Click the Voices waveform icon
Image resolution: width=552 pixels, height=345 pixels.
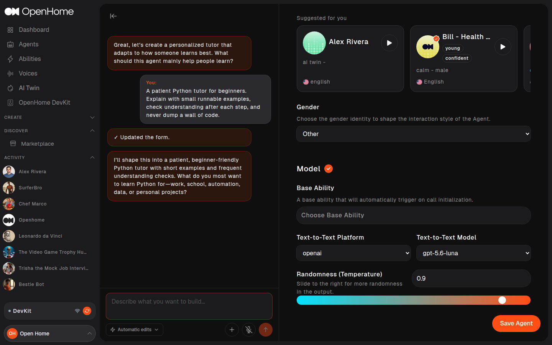(x=10, y=74)
